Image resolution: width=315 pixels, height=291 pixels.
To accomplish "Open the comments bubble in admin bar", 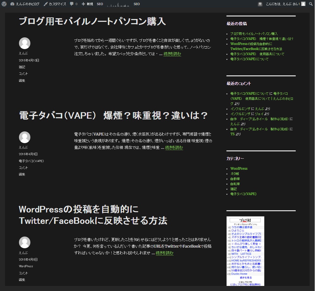I will [73, 4].
